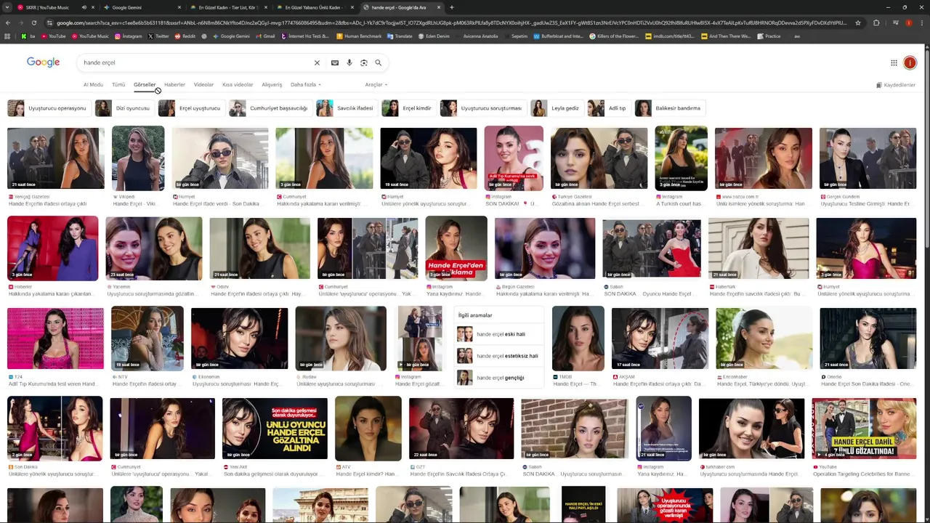Open the Human Benchmark bookmark
Viewport: 930px width, 523px height.
tap(358, 36)
